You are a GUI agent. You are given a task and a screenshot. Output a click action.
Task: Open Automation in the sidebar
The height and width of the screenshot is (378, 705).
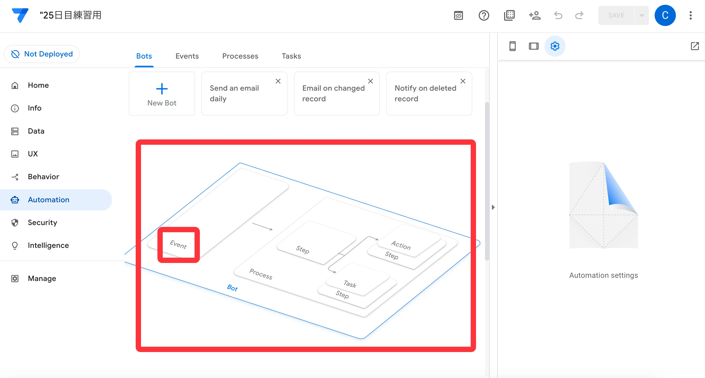(x=56, y=200)
